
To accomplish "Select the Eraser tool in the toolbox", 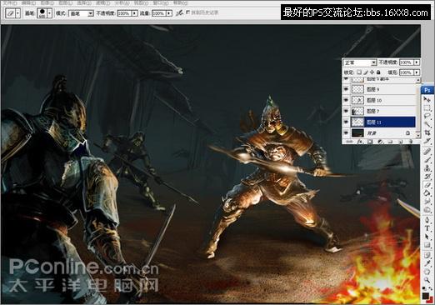I will pyautogui.click(x=427, y=185).
